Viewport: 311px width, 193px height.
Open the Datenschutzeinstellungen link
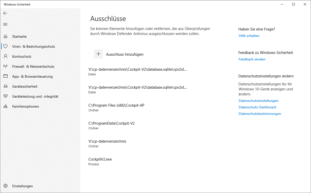click(258, 101)
